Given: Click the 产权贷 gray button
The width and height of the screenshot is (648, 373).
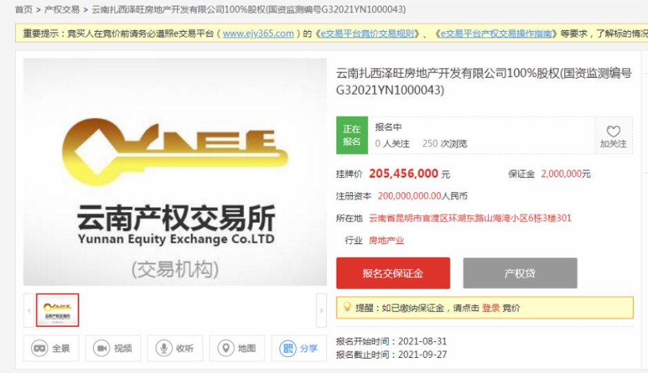Looking at the screenshot, I should point(520,273).
